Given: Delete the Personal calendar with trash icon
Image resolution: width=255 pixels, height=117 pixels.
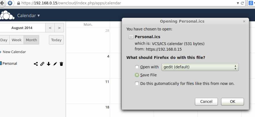Looking at the screenshot, I should point(61,64).
